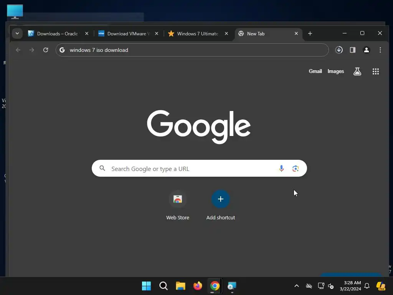The height and width of the screenshot is (295, 393).
Task: Open the Windows Start menu
Action: 146,286
